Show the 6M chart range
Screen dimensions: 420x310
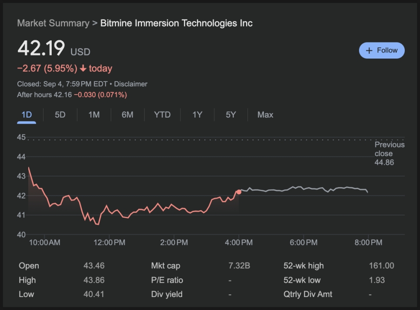coord(127,115)
